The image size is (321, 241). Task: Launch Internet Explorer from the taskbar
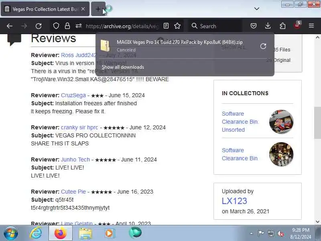coord(36,233)
